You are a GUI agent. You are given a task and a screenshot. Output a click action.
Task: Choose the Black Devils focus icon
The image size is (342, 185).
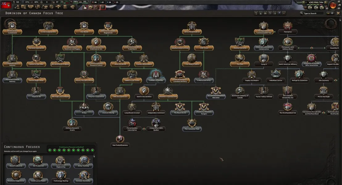coord(180,107)
